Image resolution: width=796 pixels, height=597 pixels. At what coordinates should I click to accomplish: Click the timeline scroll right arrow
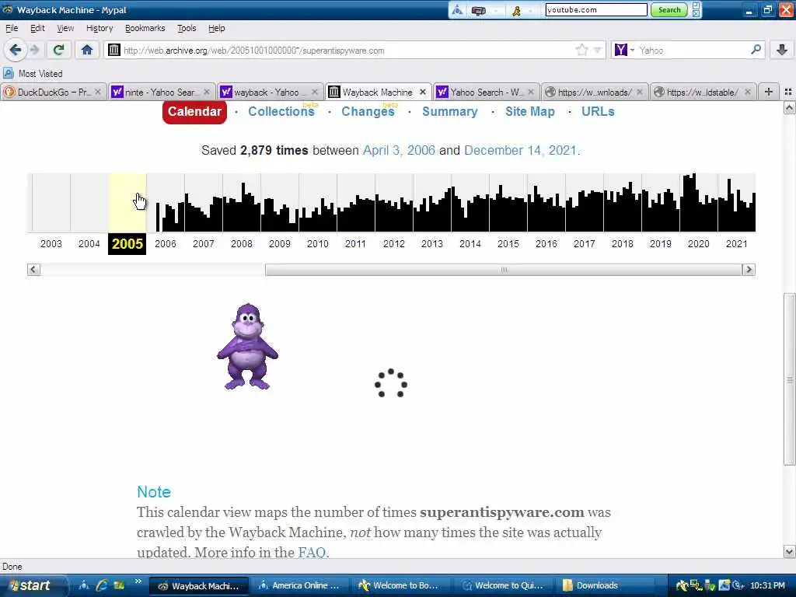(x=749, y=270)
